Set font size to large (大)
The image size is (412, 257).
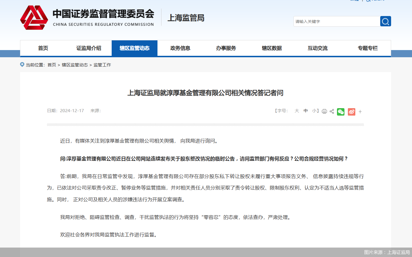click(297, 111)
